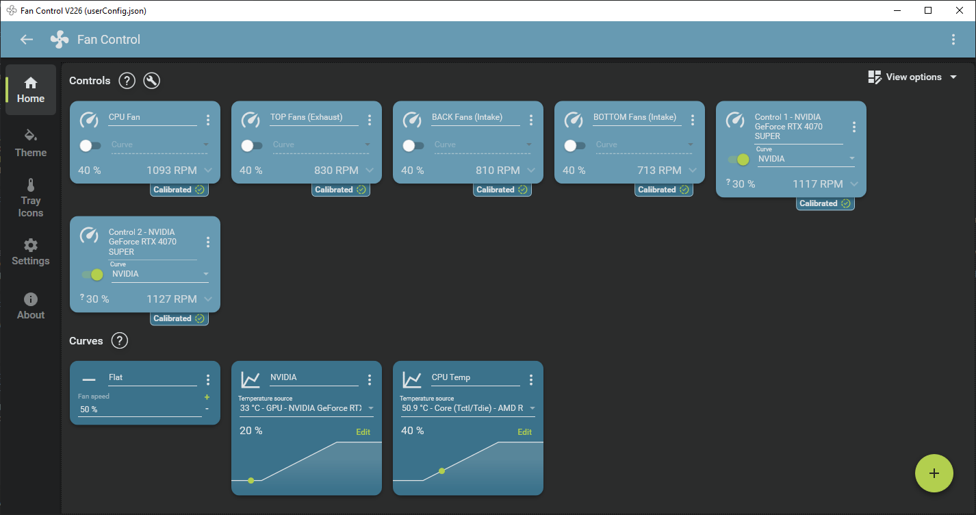The height and width of the screenshot is (515, 976).
Task: Open the TOP Fans card three-dot menu
Action: pos(370,120)
